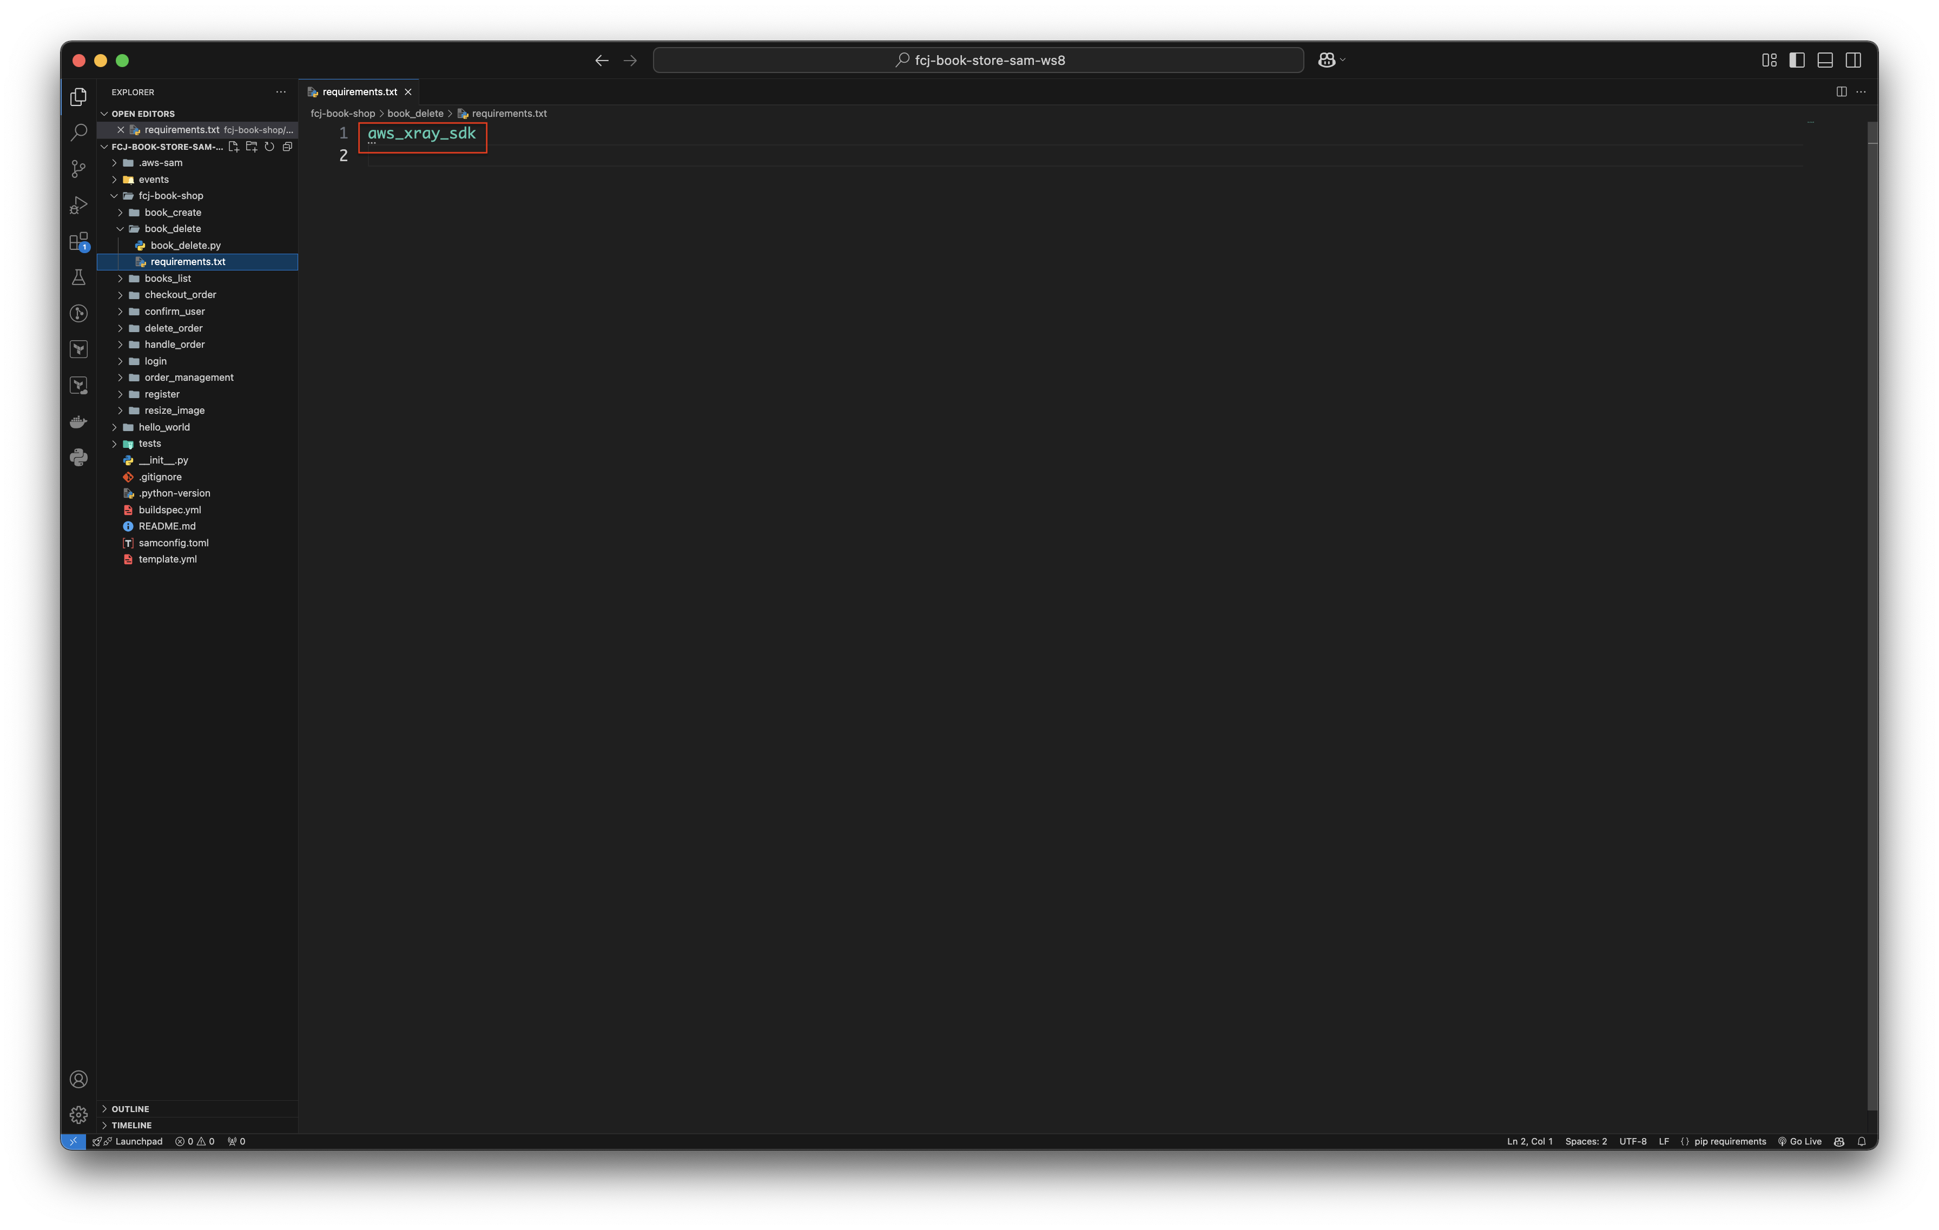
Task: Open the Python view in activity bar
Action: (78, 458)
